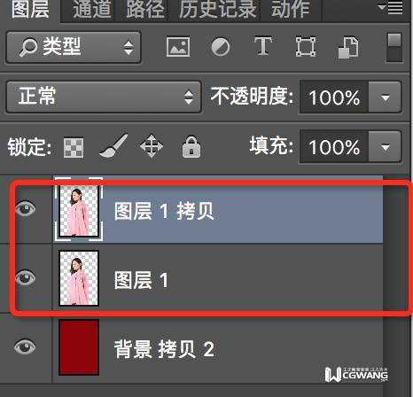Lock transparent pixels
The image size is (413, 397).
pyautogui.click(x=74, y=147)
